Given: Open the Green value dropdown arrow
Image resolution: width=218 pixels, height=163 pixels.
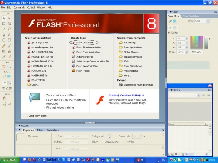Looking at the screenshot, I should pos(187,43).
